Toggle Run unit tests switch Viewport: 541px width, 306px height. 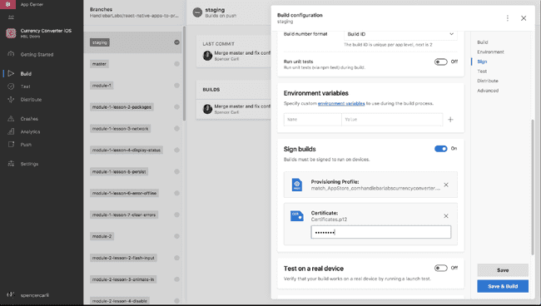[440, 62]
